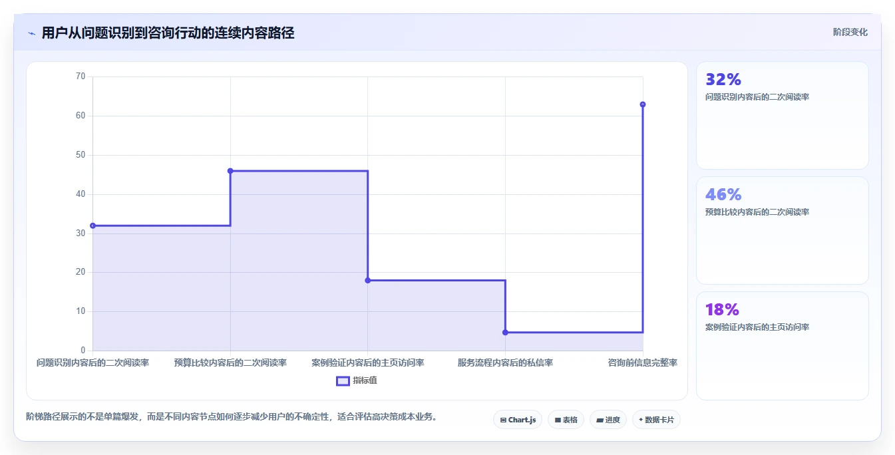Click y-axis tick label 60
Screen dimensions: 895x455
pyautogui.click(x=81, y=116)
